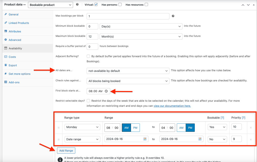Viewport: 257px width, 162px height.
Task: Switch to Linked Products tab
Action: [19, 23]
